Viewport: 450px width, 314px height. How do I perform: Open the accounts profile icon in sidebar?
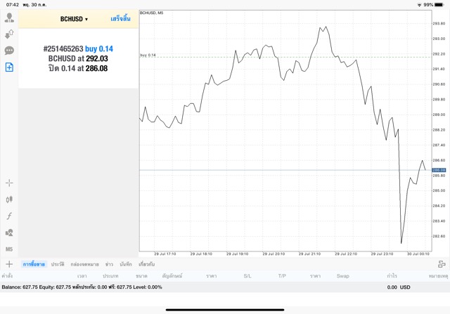9,18
